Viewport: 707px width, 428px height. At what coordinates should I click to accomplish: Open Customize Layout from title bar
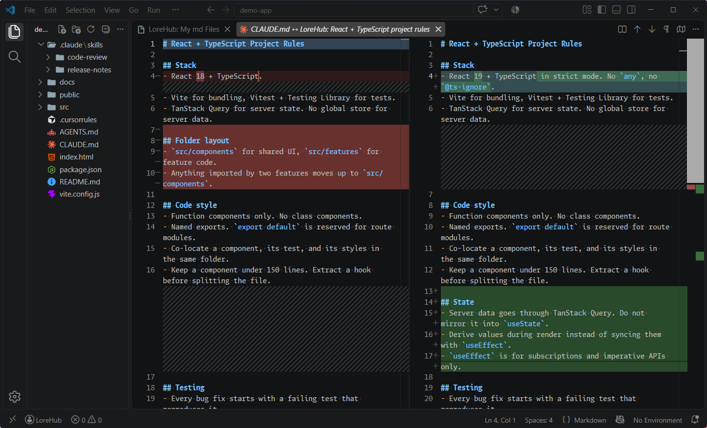587,10
